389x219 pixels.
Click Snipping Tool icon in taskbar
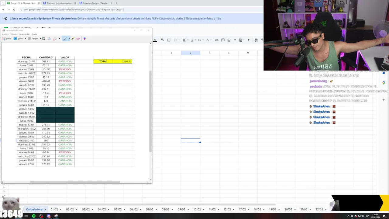point(56,216)
